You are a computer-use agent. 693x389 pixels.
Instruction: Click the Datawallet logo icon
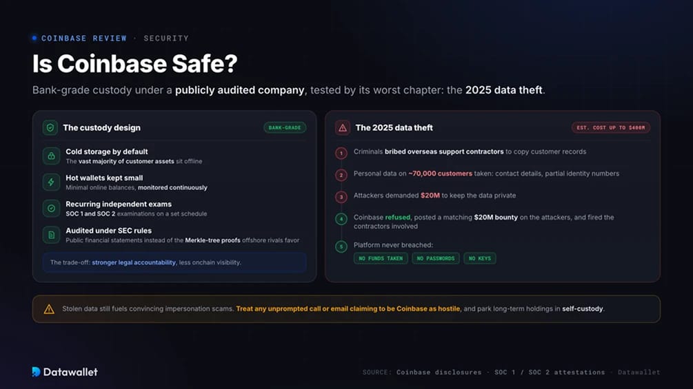(36, 372)
